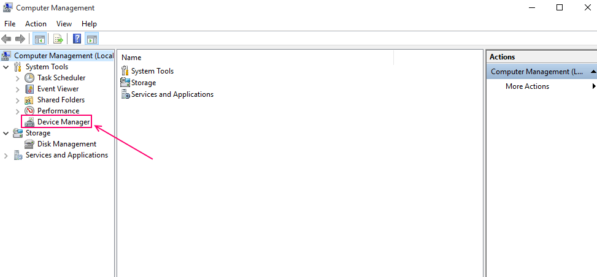Click the Event Viewer icon in tree

pos(29,89)
